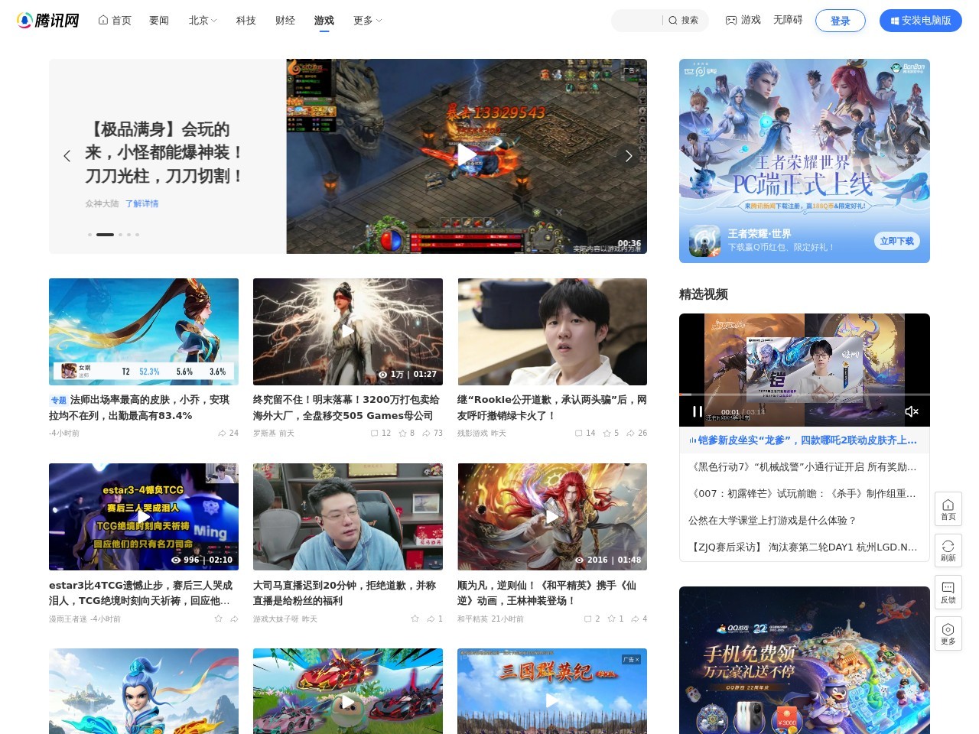Open headline 终究留不住！明末落幕

[346, 408]
